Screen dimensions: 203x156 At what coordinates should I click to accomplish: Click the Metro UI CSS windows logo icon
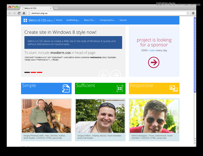[x=25, y=20]
